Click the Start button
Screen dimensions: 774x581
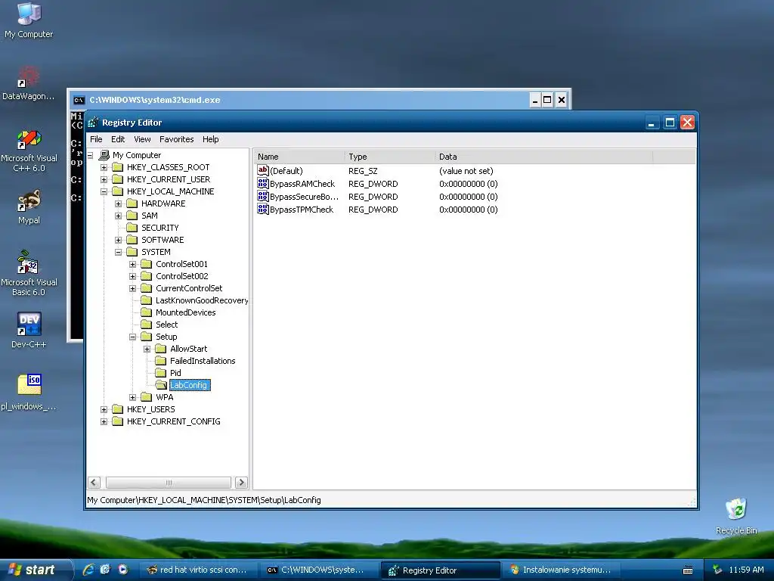(x=36, y=570)
